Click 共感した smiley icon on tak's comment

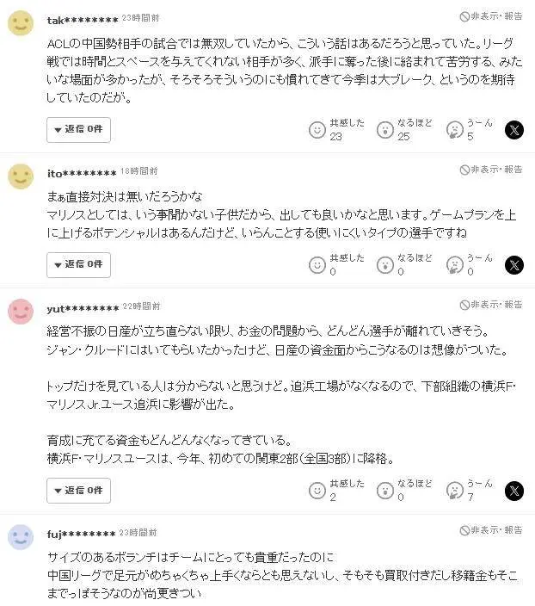coord(317,129)
